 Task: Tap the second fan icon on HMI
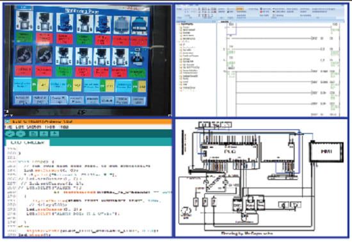point(44,55)
